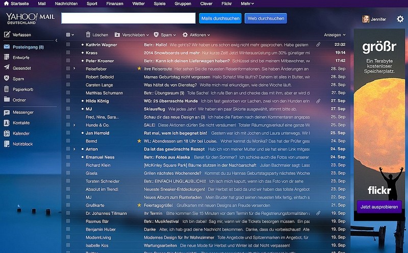
Task: Open the Posteingang envelope icon
Action: 7,47
